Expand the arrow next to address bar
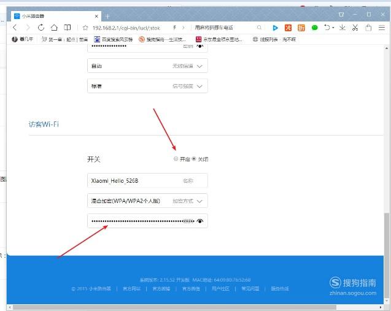The height and width of the screenshot is (311, 391). pyautogui.click(x=184, y=28)
